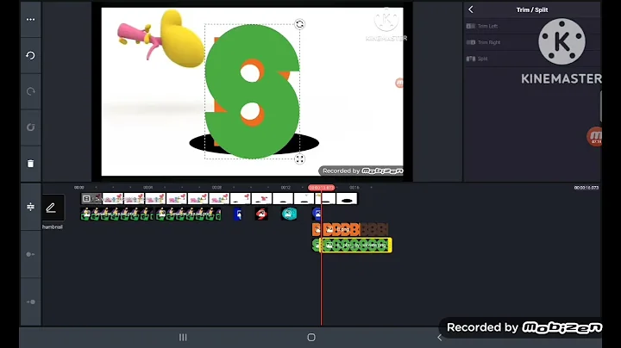
Task: Open the red Mobizen floating recorder button
Action: pos(594,137)
